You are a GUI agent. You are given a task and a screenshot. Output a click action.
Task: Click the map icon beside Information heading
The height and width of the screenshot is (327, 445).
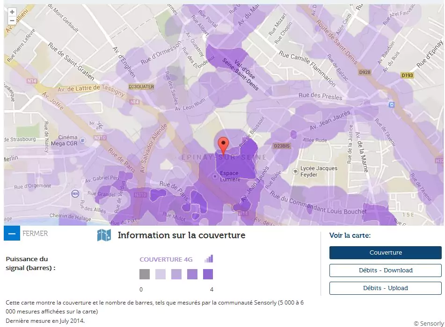[104, 235]
